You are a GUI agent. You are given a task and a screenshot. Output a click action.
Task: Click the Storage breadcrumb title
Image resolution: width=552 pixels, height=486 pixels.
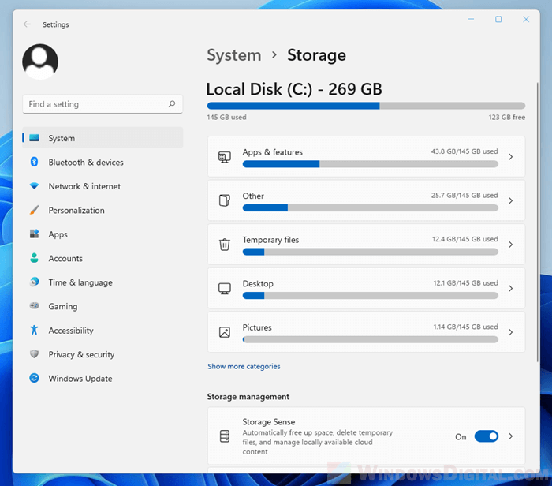316,55
